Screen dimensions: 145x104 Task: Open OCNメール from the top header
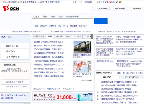pyautogui.click(x=101, y=9)
